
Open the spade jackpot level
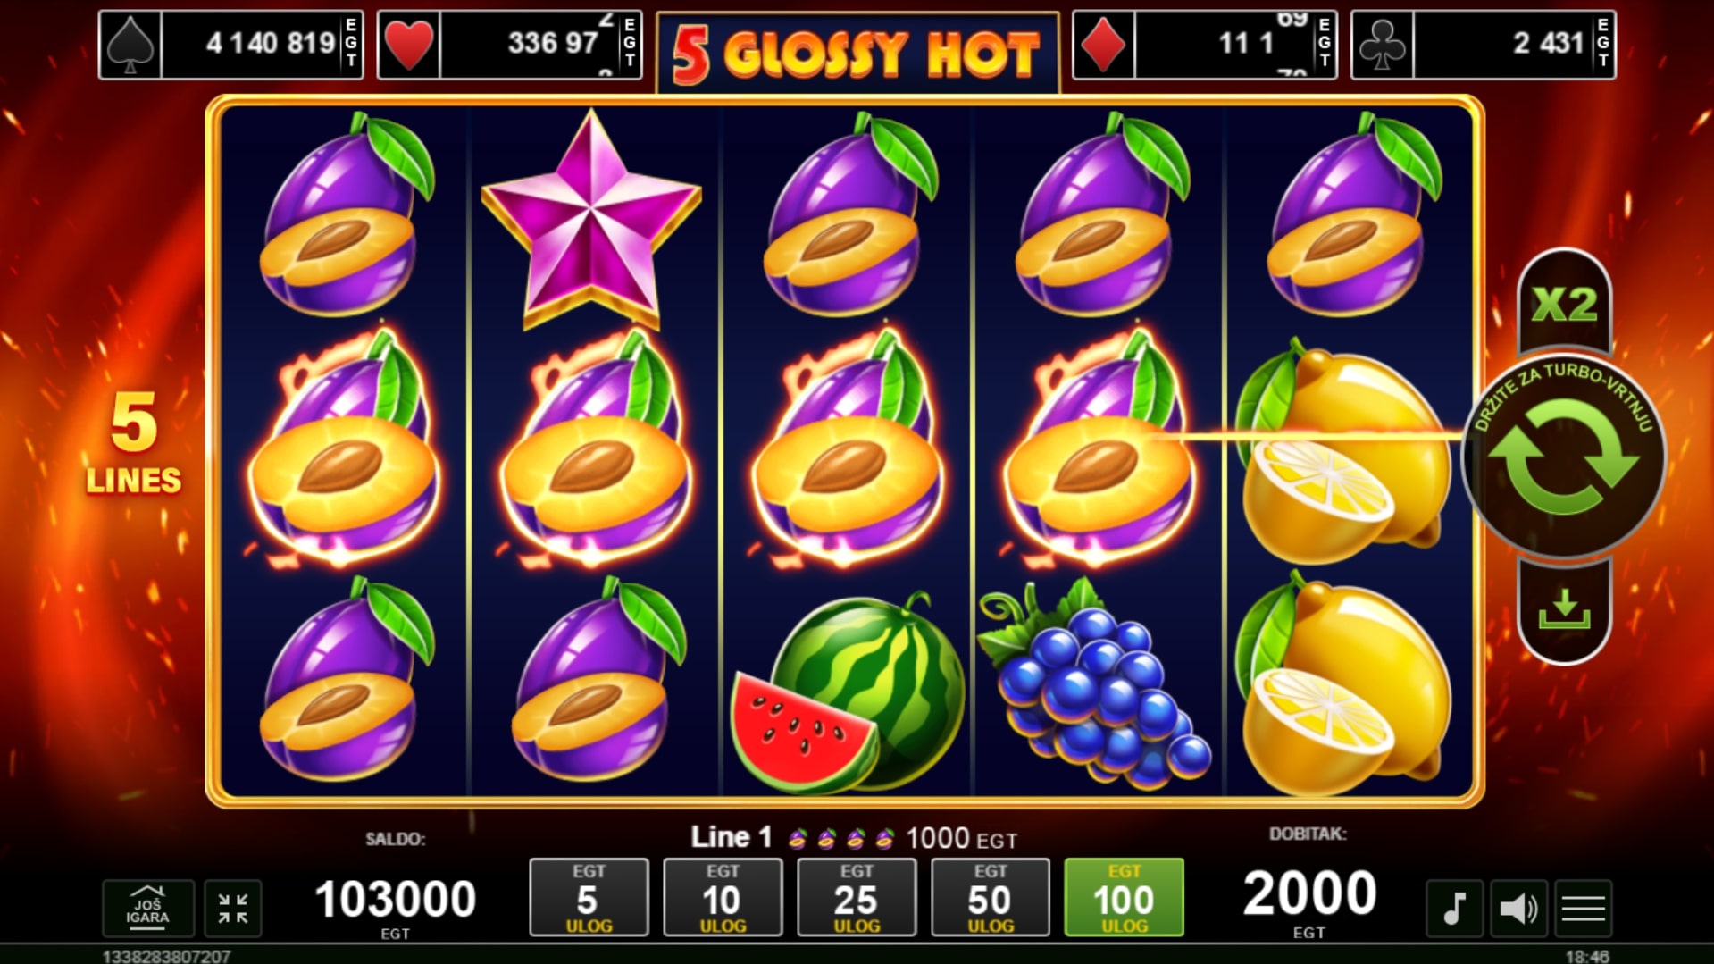231,45
